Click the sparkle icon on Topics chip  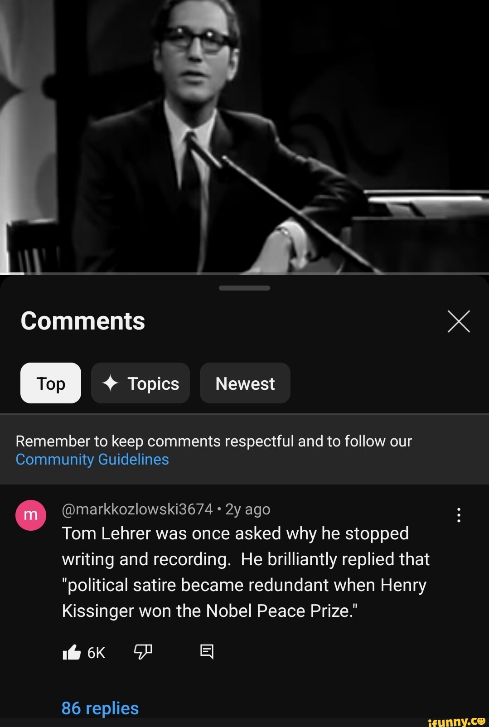pyautogui.click(x=110, y=383)
